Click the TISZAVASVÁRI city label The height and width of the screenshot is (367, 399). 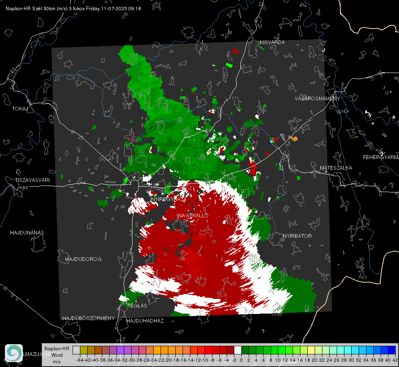[32, 180]
